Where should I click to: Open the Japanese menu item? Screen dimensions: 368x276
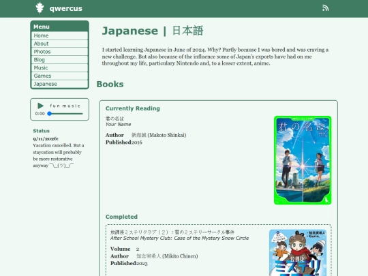59,84
